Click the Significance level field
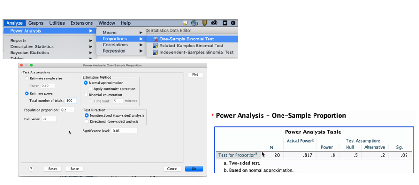The width and height of the screenshot is (419, 185). (124, 131)
